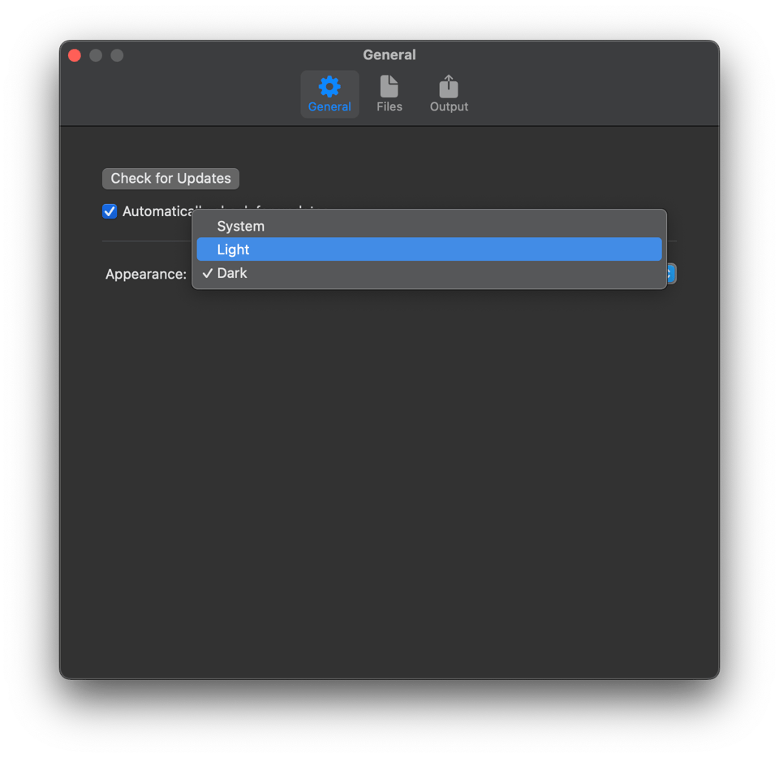Click the gray minimize window button
The width and height of the screenshot is (779, 758).
point(96,55)
